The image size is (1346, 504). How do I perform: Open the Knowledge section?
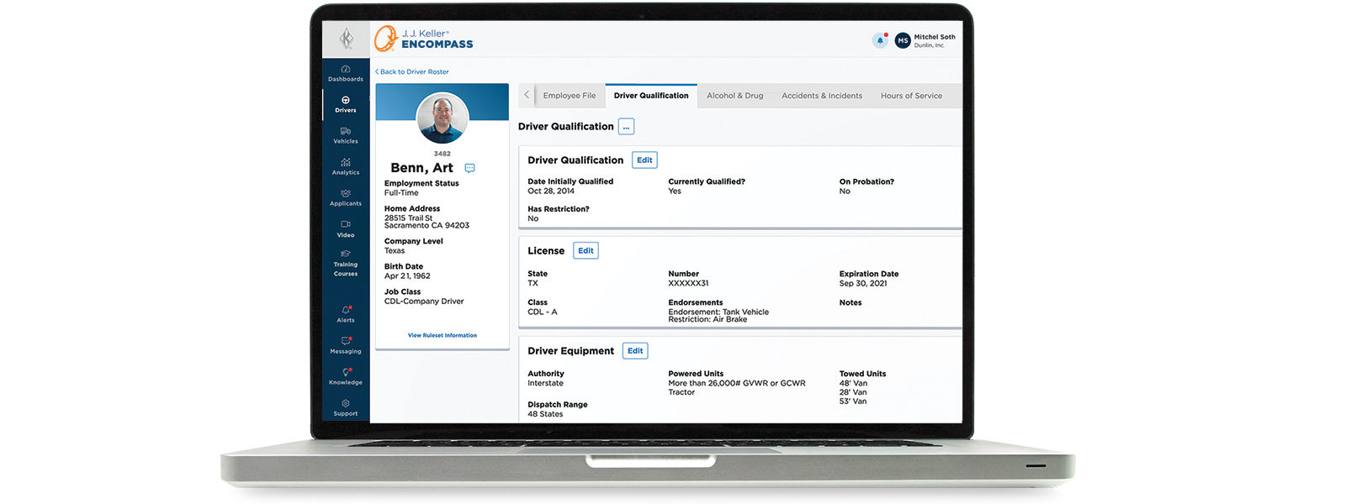(x=345, y=375)
